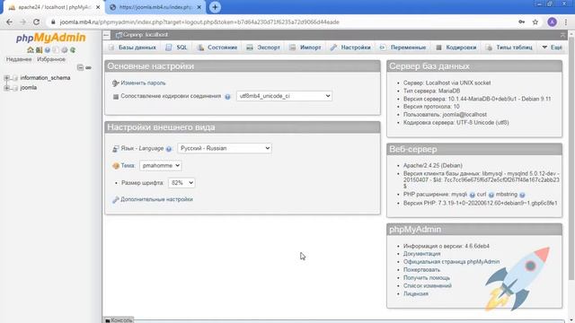The width and height of the screenshot is (575, 323).
Task: Click the browser address bar URL
Action: [x=199, y=22]
